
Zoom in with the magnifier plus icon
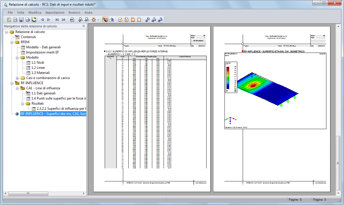(x=80, y=20)
